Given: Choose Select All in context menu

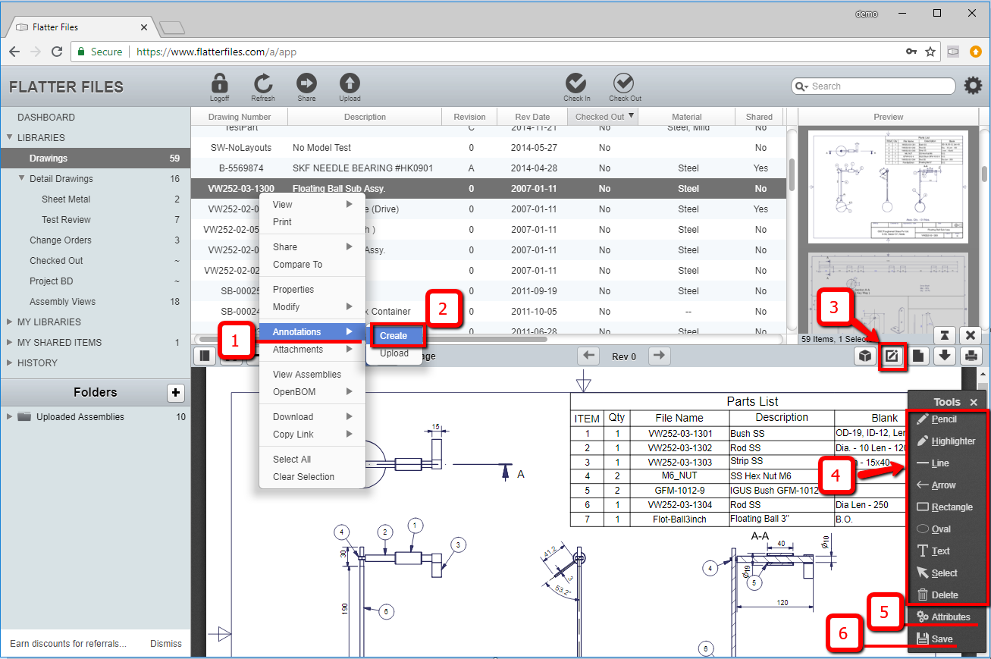Looking at the screenshot, I should click(312, 460).
